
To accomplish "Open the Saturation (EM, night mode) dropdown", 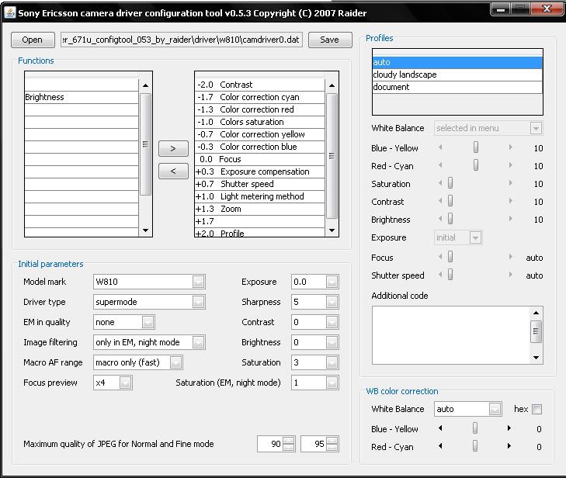I will 332,383.
